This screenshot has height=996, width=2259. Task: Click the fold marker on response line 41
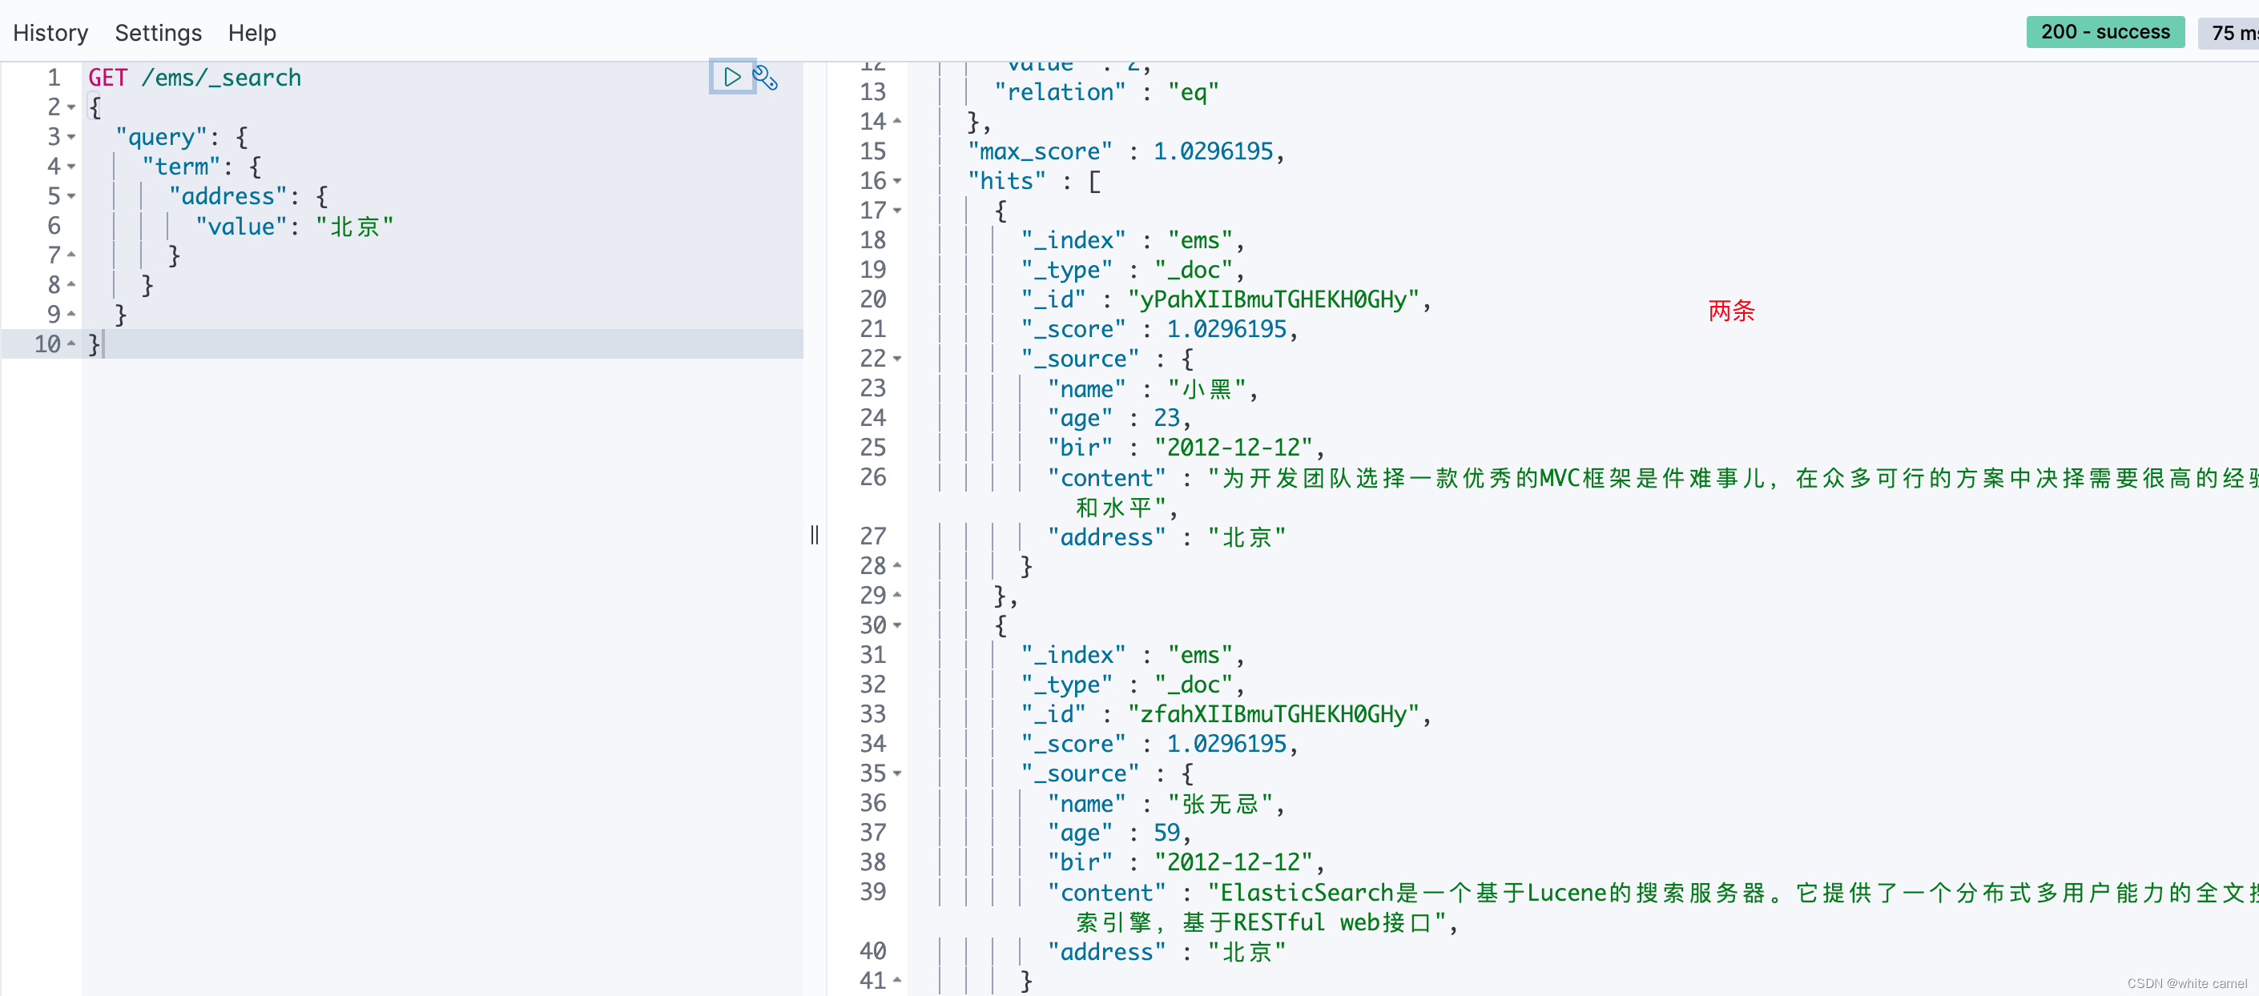[897, 980]
